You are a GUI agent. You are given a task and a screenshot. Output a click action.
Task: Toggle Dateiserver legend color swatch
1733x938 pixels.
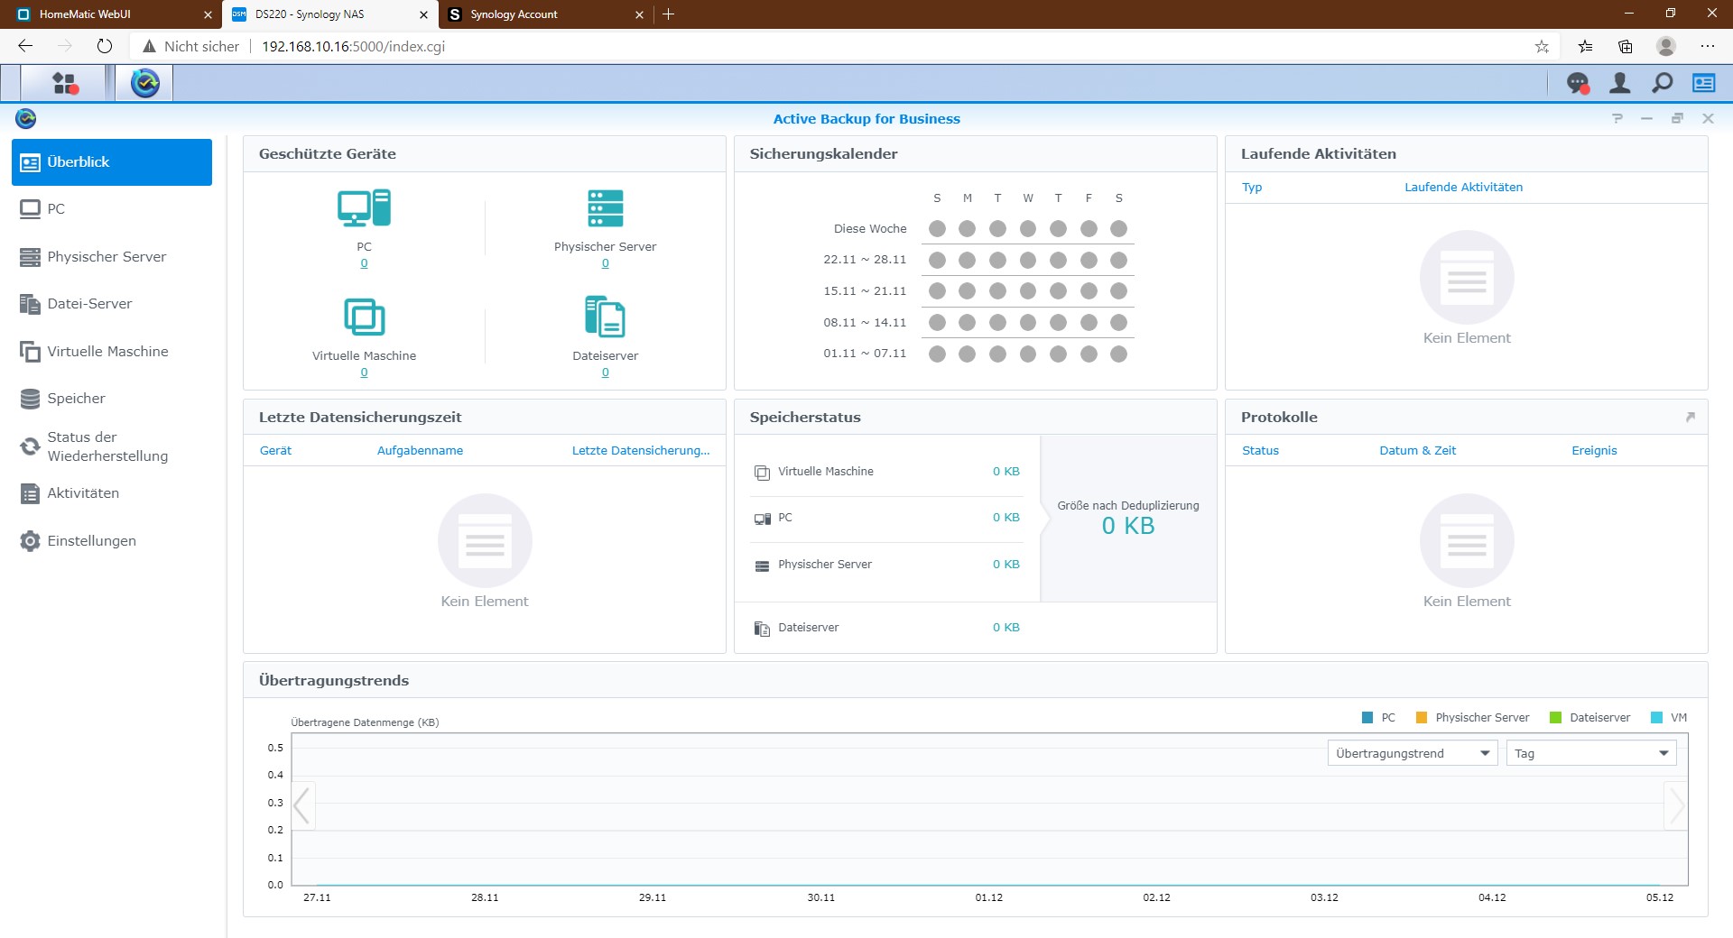click(x=1555, y=718)
